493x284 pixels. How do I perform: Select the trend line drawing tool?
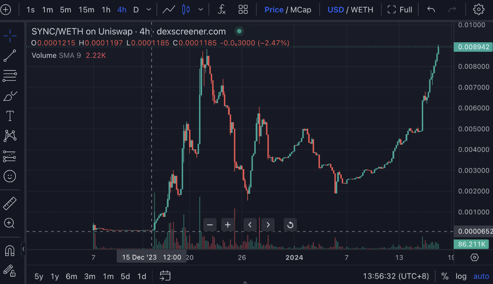coord(10,56)
